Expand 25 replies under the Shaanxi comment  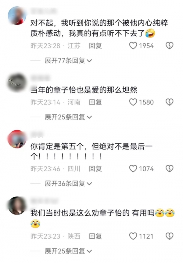point(68,251)
